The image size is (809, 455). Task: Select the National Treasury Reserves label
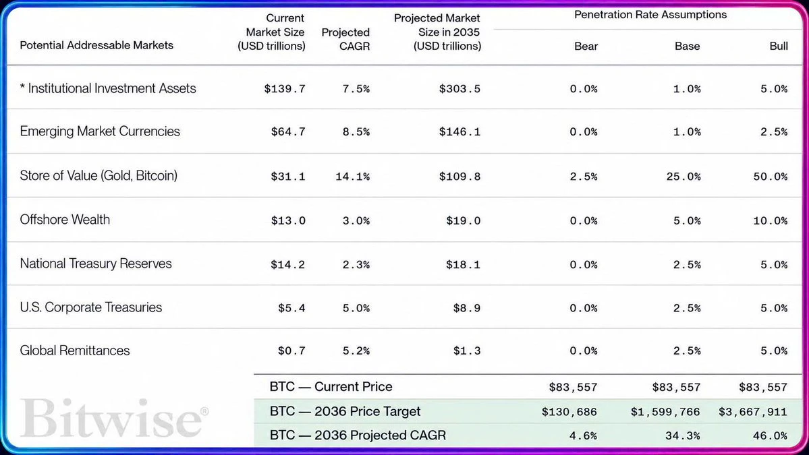(x=95, y=264)
